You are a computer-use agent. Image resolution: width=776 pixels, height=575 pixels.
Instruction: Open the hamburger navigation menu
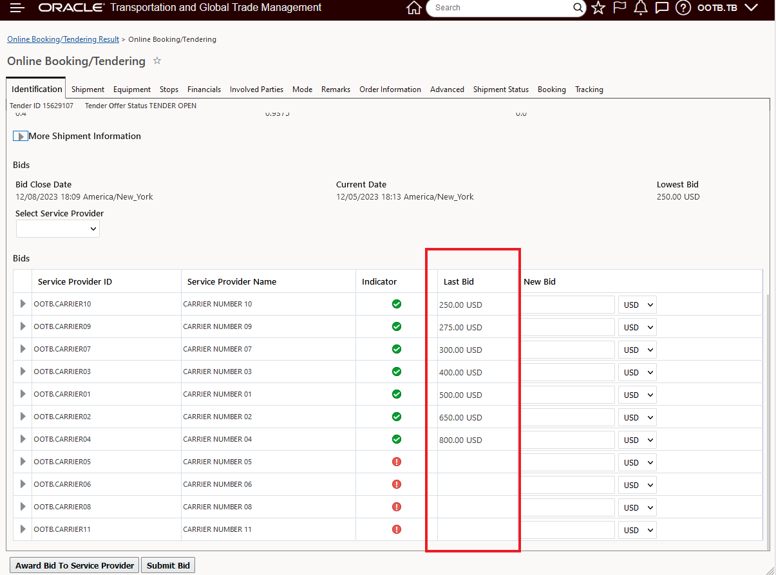(x=17, y=8)
